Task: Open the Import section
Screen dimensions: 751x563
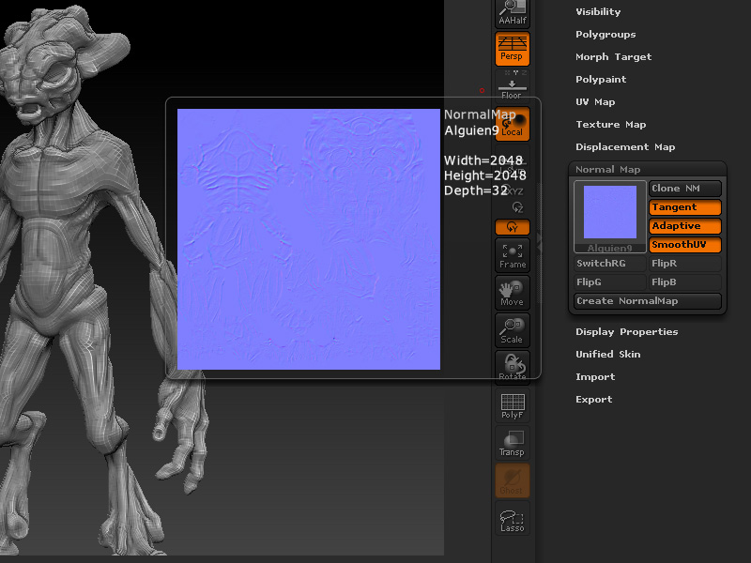Action: 595,377
